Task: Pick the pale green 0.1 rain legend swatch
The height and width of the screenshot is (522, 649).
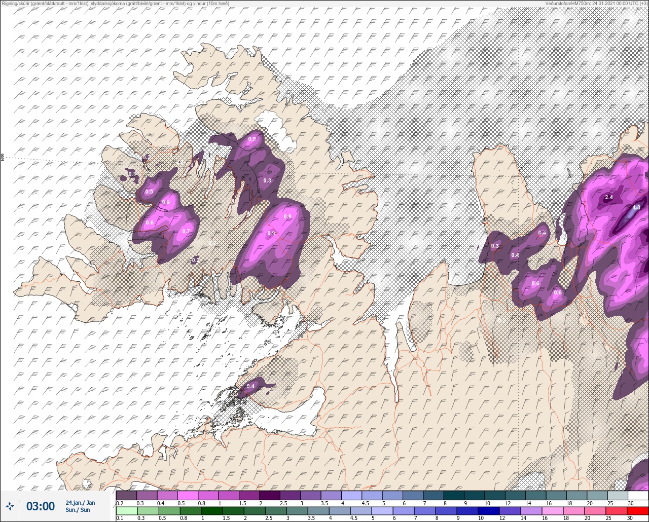Action: coord(126,510)
